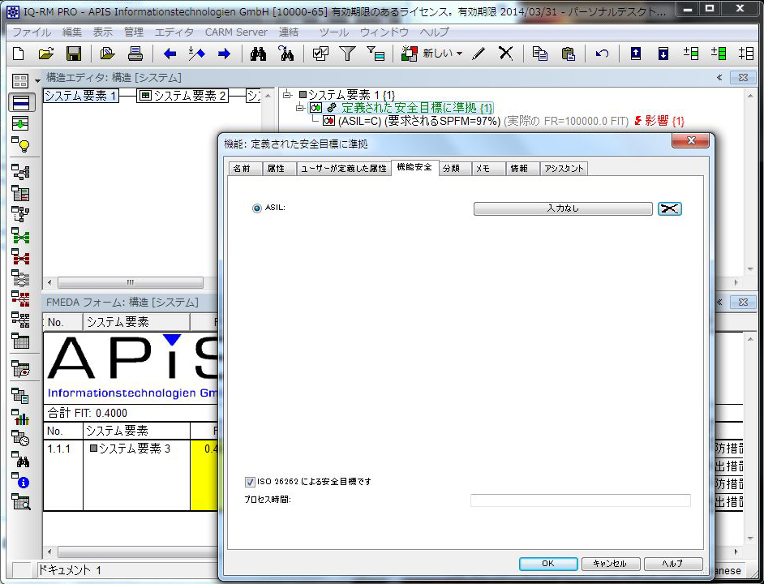The image size is (764, 584).
Task: Click the funnel filter icon in the toolbar
Action: tap(347, 54)
